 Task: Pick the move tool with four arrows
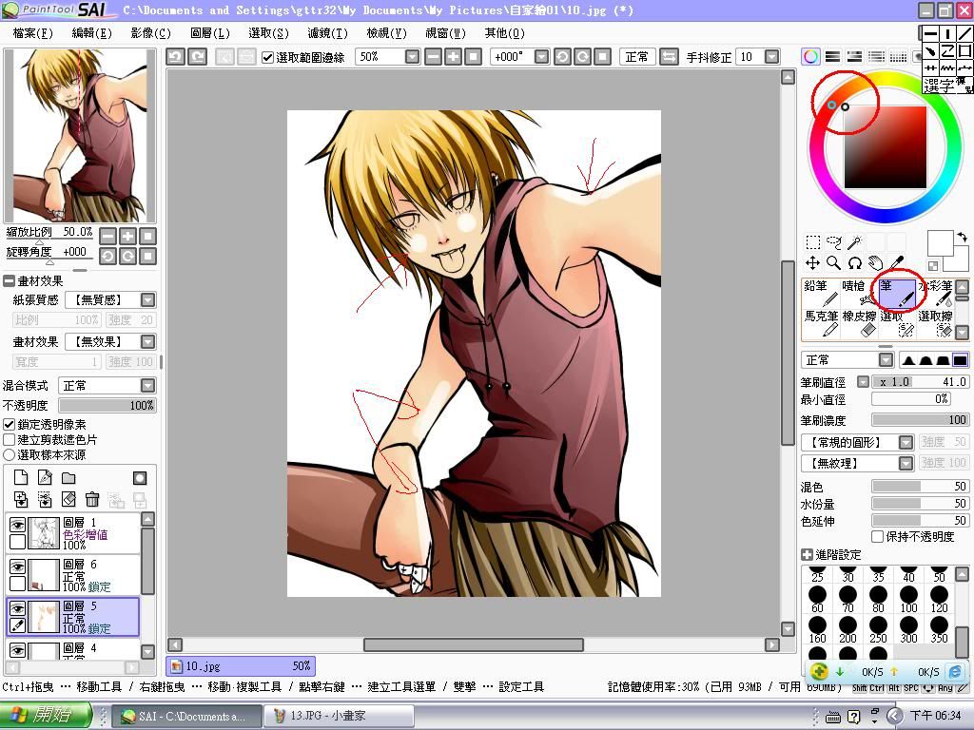[x=812, y=263]
